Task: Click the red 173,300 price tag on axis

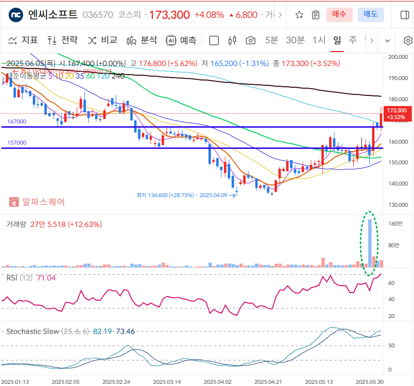Action: coord(397,114)
